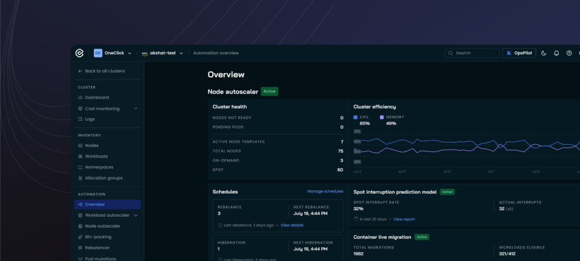This screenshot has height=261, width=580.
Task: Click into the Search field
Action: tap(472, 53)
